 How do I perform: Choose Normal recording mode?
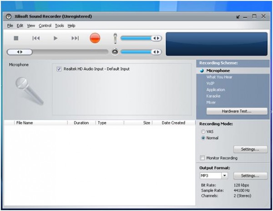[x=203, y=138]
